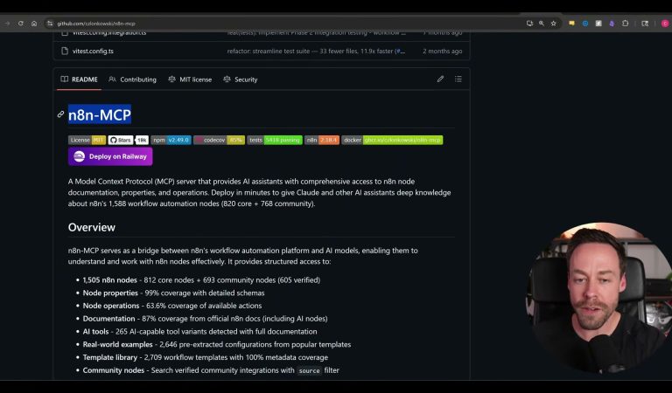Click the file icon beside vitest.config.ts
This screenshot has width=672, height=393.
click(x=65, y=51)
